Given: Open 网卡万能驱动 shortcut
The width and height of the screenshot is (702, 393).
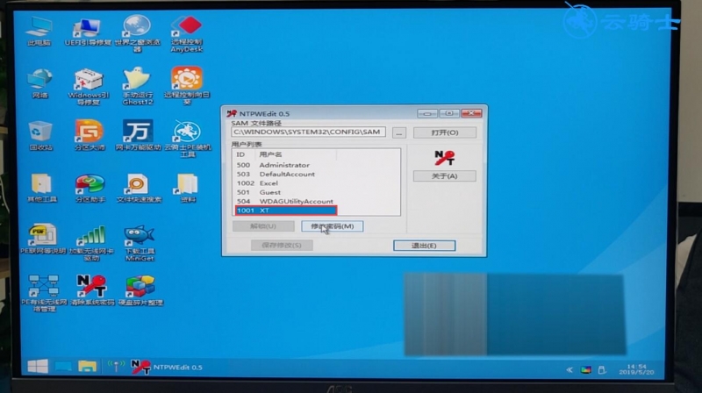Looking at the screenshot, I should coord(138,134).
